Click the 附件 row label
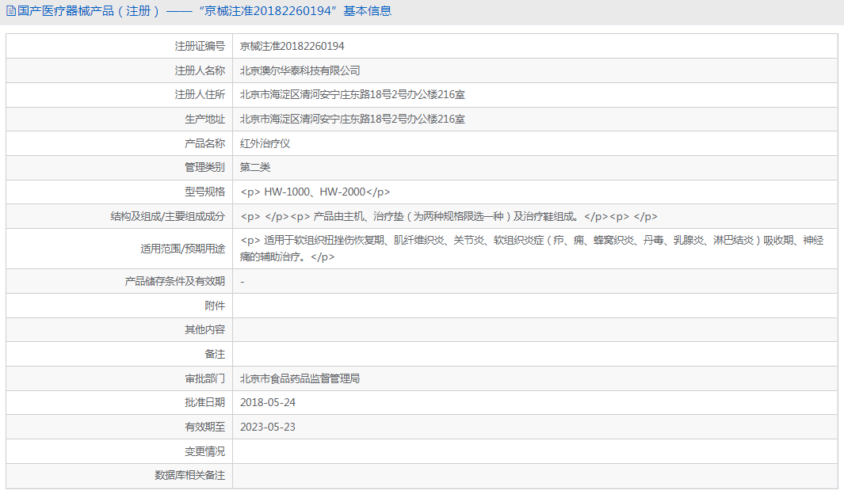The width and height of the screenshot is (844, 494). click(215, 306)
